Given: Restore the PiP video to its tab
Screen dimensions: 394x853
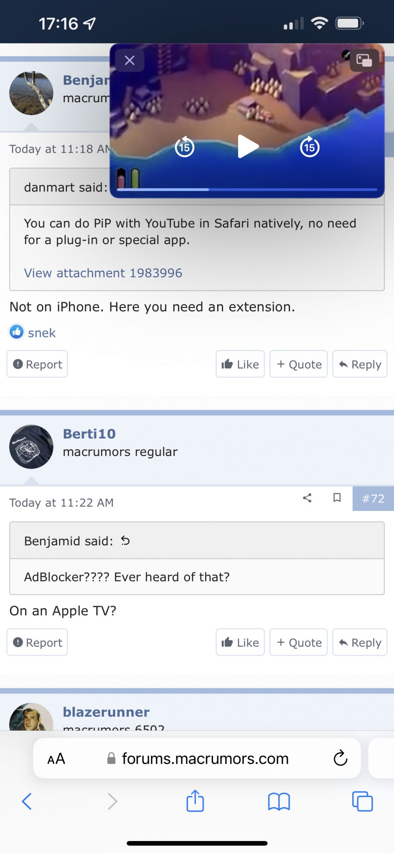Looking at the screenshot, I should coord(364,61).
